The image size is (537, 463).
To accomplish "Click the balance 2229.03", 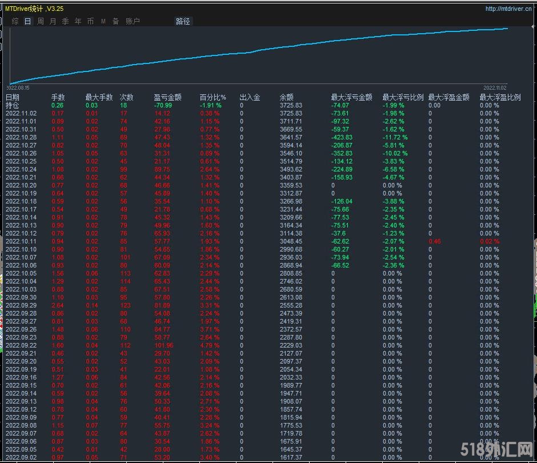I will 291,345.
